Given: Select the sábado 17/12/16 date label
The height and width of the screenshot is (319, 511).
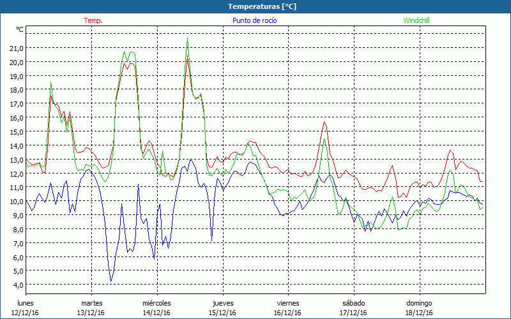Looking at the screenshot, I should pyautogui.click(x=353, y=308).
